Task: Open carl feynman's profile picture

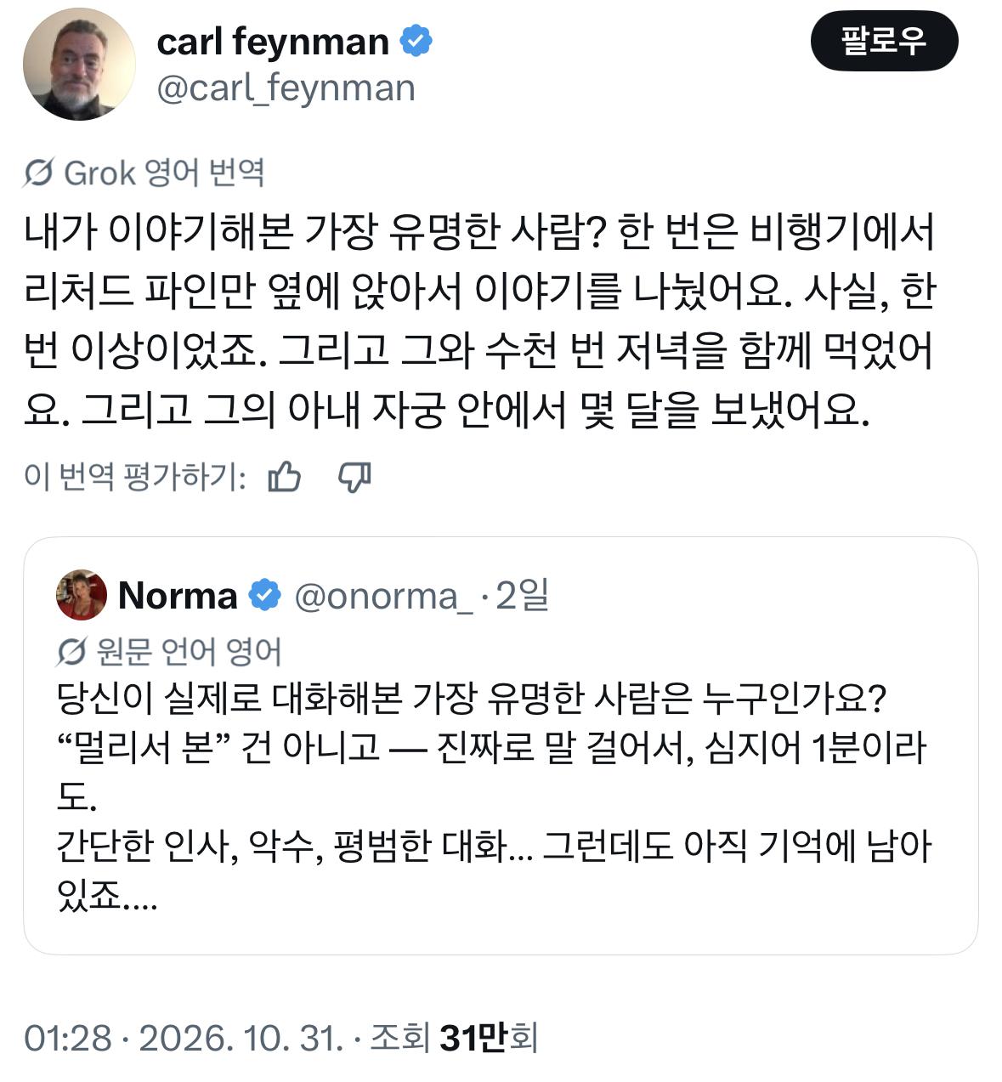Action: (79, 64)
